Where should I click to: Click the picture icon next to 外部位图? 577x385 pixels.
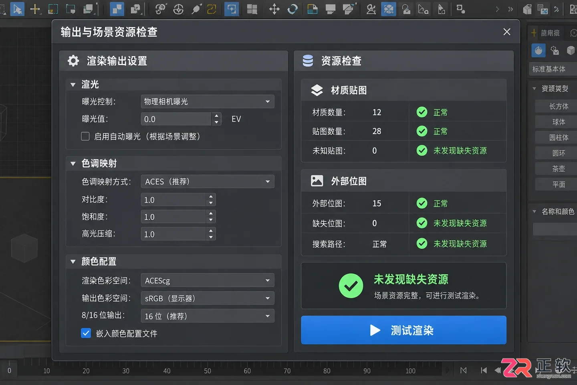tap(317, 181)
